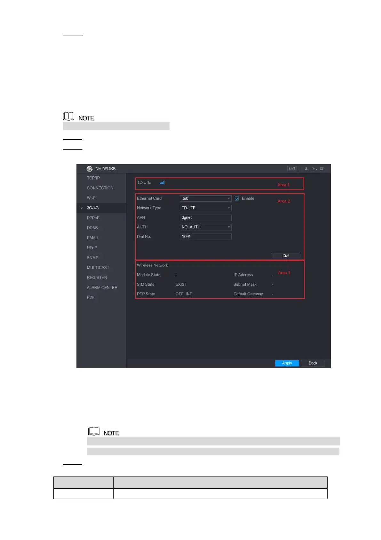Click the IP Address label
Screen dimensions: 381x540
243,275
